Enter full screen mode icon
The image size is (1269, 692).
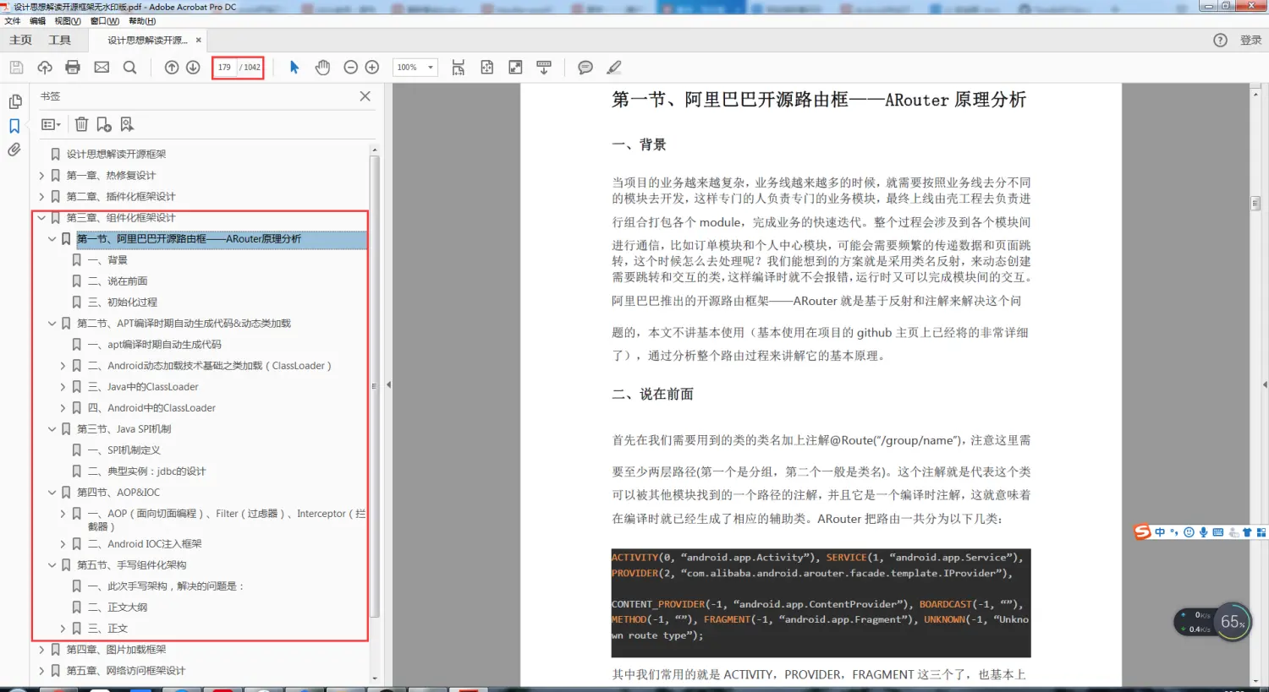pos(515,68)
